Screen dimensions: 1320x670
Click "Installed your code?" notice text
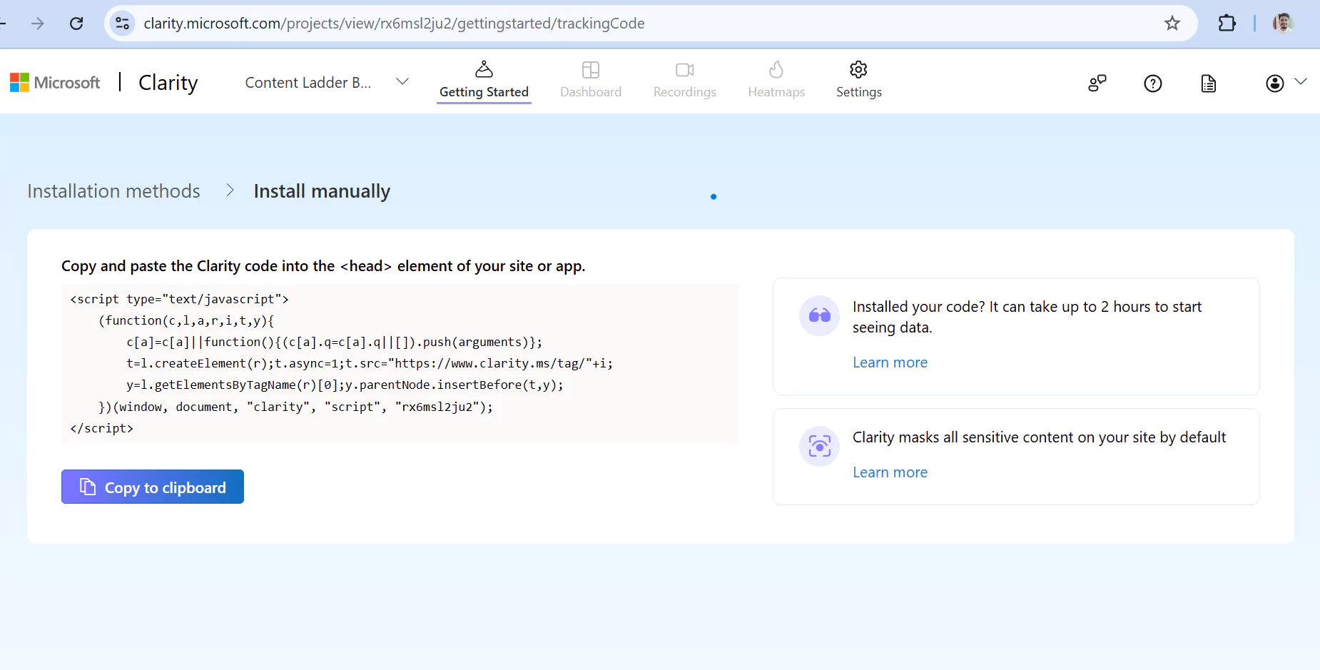[x=1027, y=317]
